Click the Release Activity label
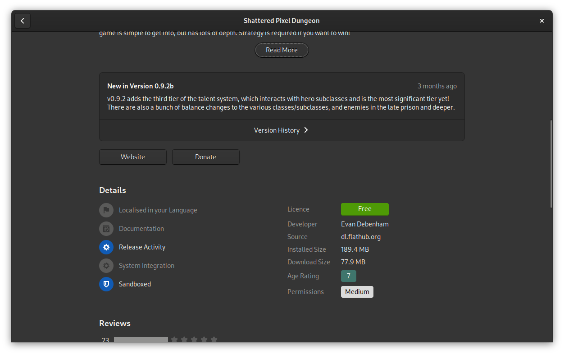 click(142, 247)
